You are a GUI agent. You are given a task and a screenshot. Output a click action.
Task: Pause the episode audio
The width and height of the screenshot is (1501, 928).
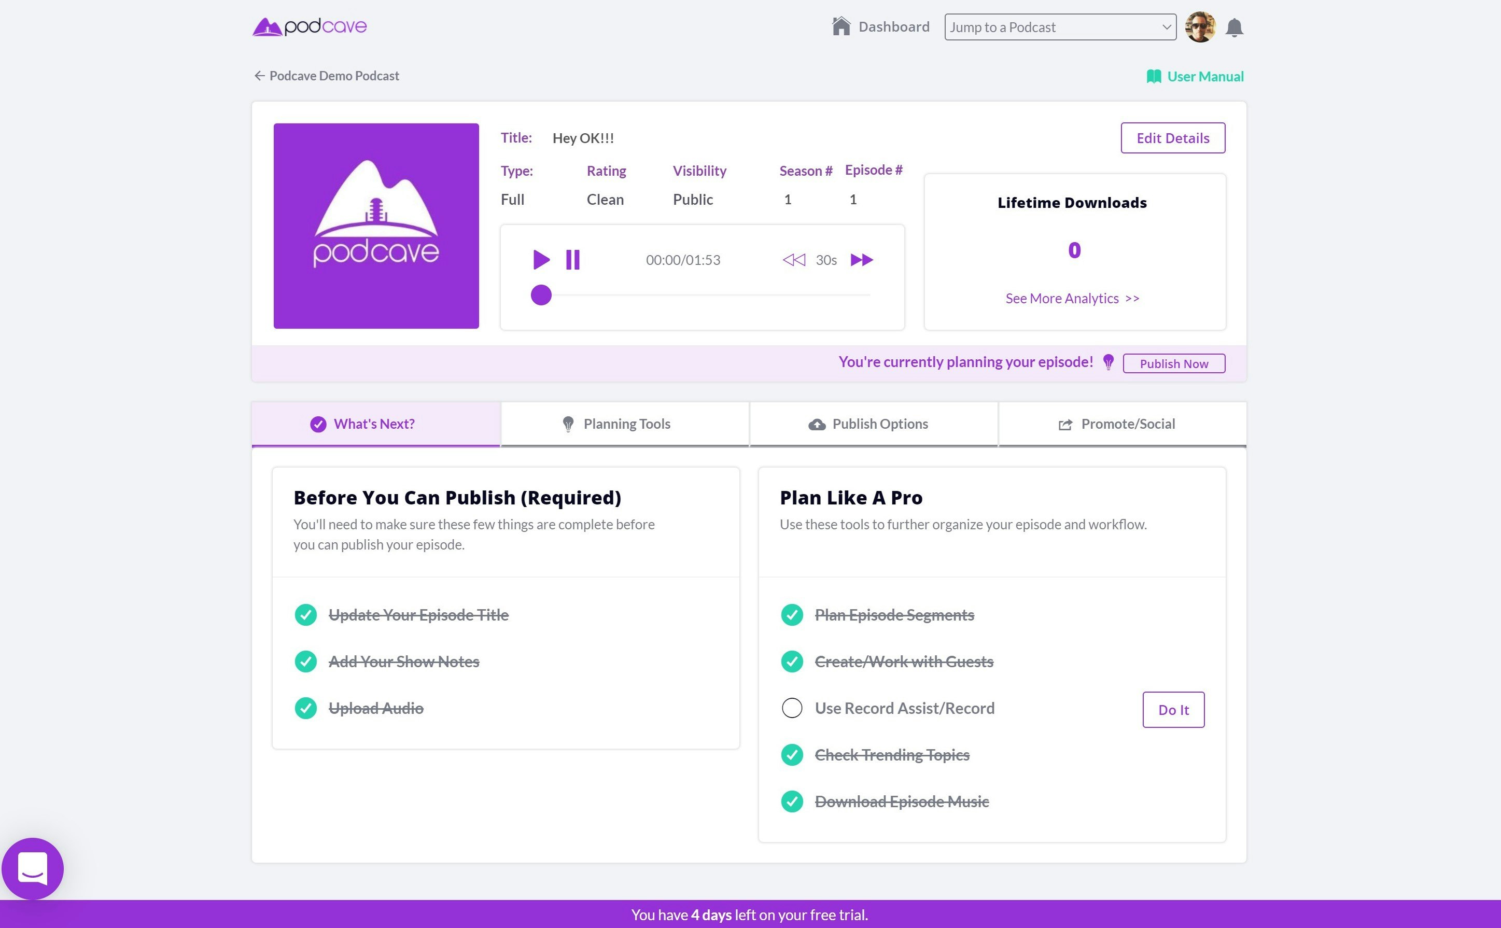(x=572, y=260)
